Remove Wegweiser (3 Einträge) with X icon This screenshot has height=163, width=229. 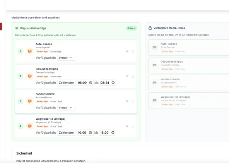tap(127, 126)
